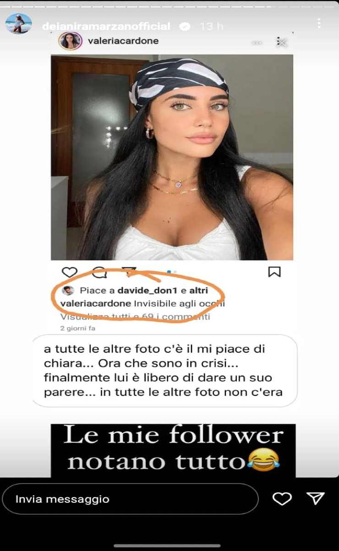The image size is (339, 551).
Task: Tap the bookmark icon under the photo
Action: coord(274,272)
